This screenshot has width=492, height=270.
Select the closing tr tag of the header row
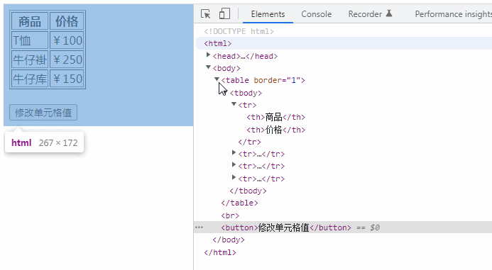tap(249, 142)
